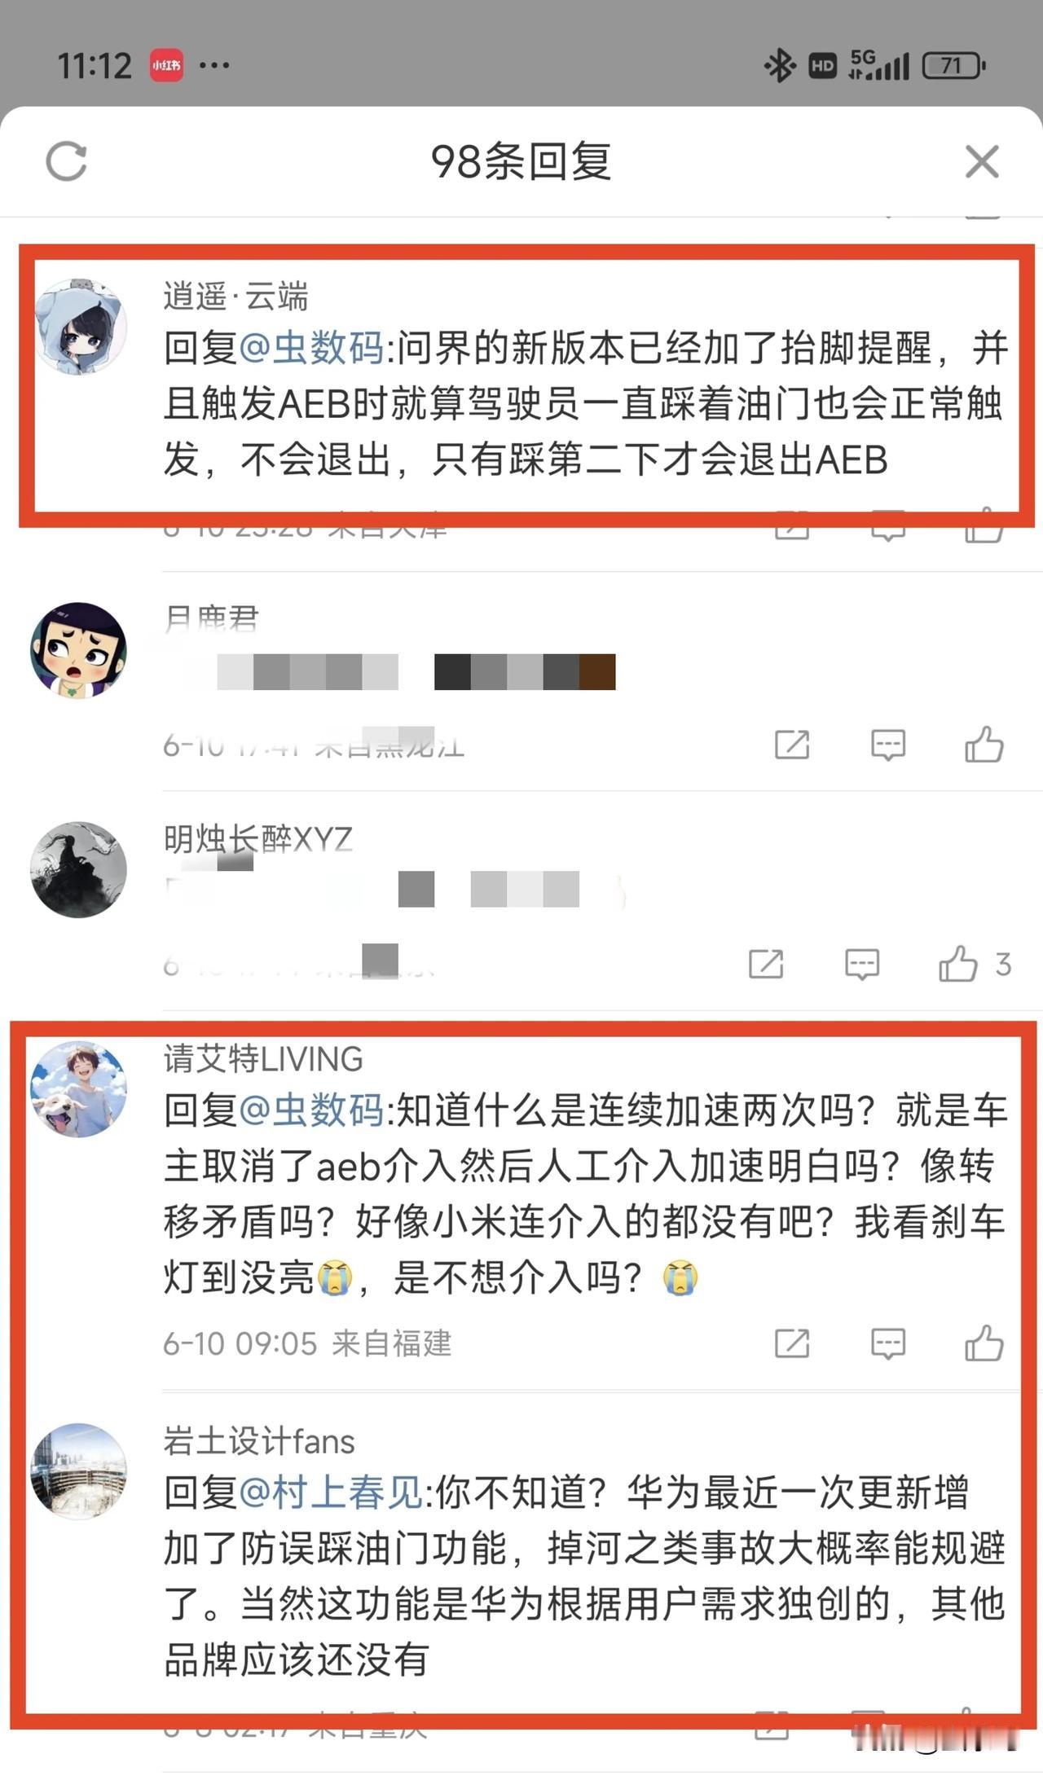Reply to 请艾特LIVING's comment via bubble icon
Screen dimensions: 1043x1776
point(887,1343)
